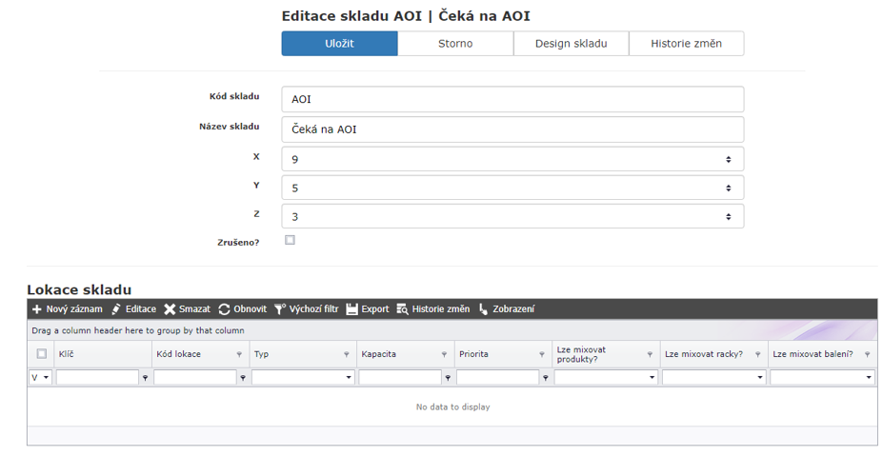Open grid Historie změn toolbar icon
Screen dimensions: 883x456
[x=402, y=309]
